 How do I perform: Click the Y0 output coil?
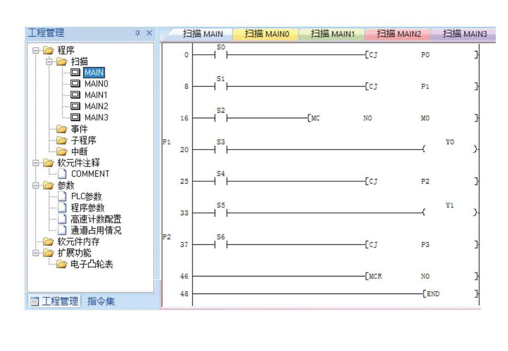[x=450, y=149]
